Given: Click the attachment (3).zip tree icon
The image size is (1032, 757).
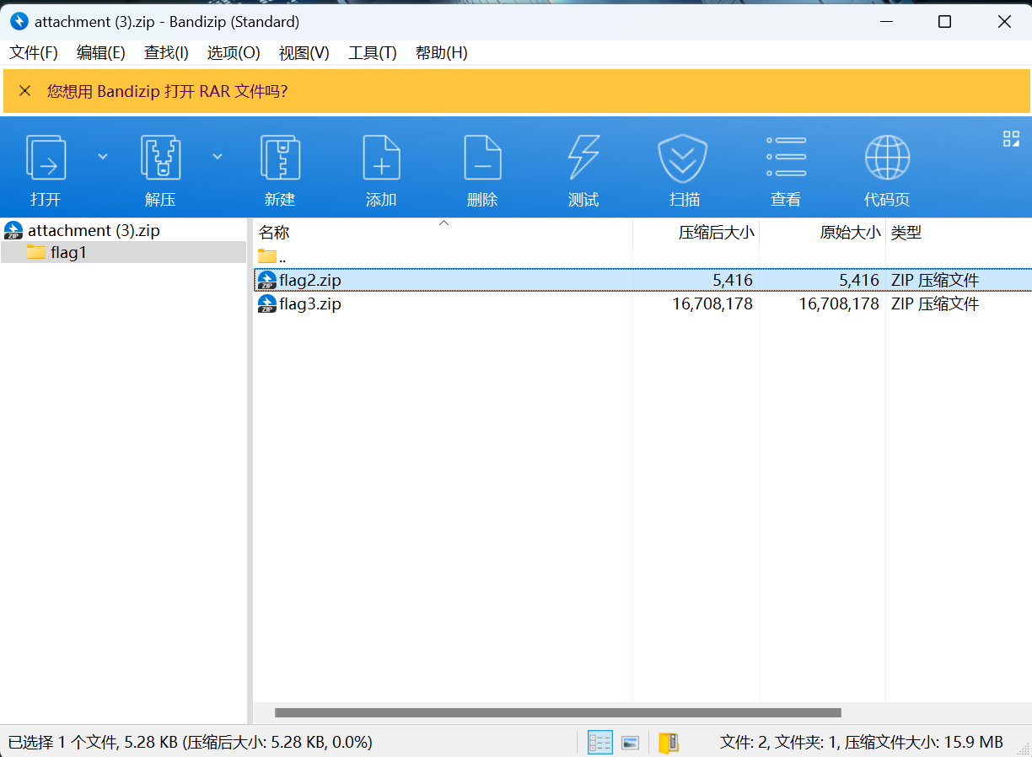Looking at the screenshot, I should tap(13, 230).
